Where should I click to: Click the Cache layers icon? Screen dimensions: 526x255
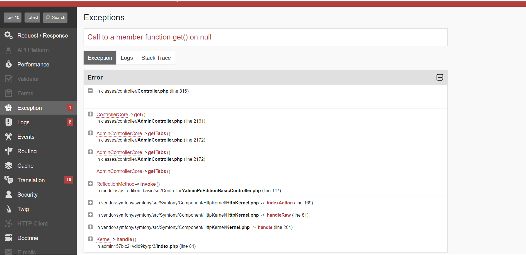pyautogui.click(x=9, y=165)
